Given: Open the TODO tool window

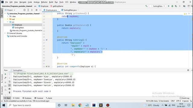Looking at the screenshot, I should click(16, 98).
